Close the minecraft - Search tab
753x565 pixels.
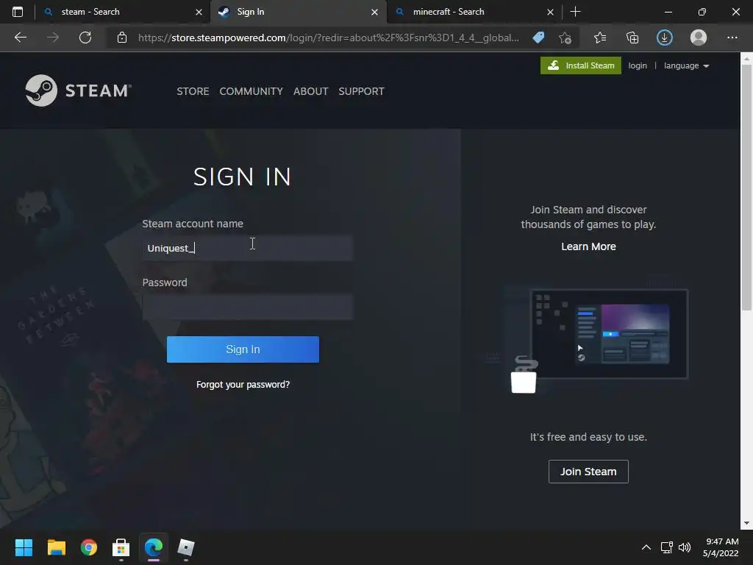tap(550, 12)
